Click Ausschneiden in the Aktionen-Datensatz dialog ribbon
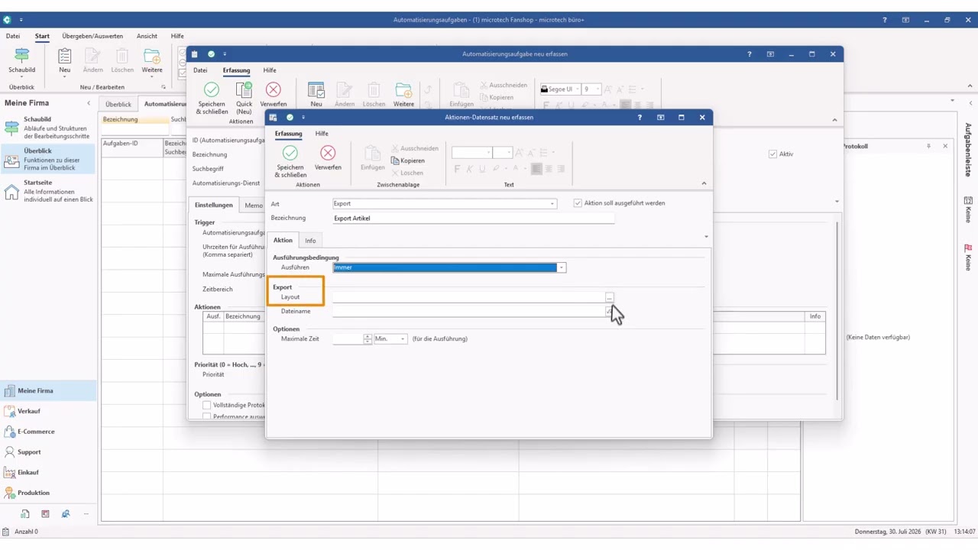This screenshot has height=550, width=978. pyautogui.click(x=415, y=148)
